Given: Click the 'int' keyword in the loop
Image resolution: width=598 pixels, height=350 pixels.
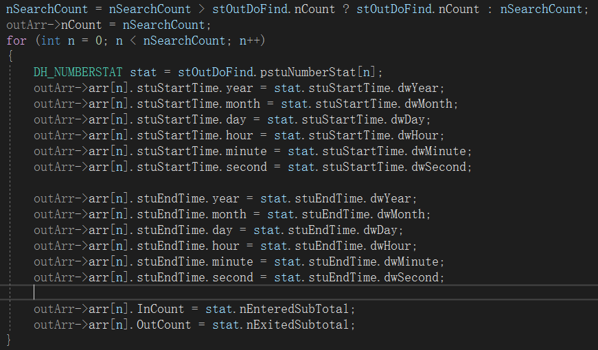Looking at the screenshot, I should coord(51,40).
